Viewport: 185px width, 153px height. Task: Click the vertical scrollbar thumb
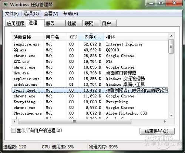pyautogui.click(x=171, y=46)
